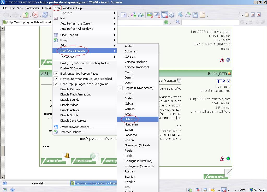This screenshot has width=267, height=192.
Task: Click the Open folder toolbar icon
Action: click(x=188, y=15)
